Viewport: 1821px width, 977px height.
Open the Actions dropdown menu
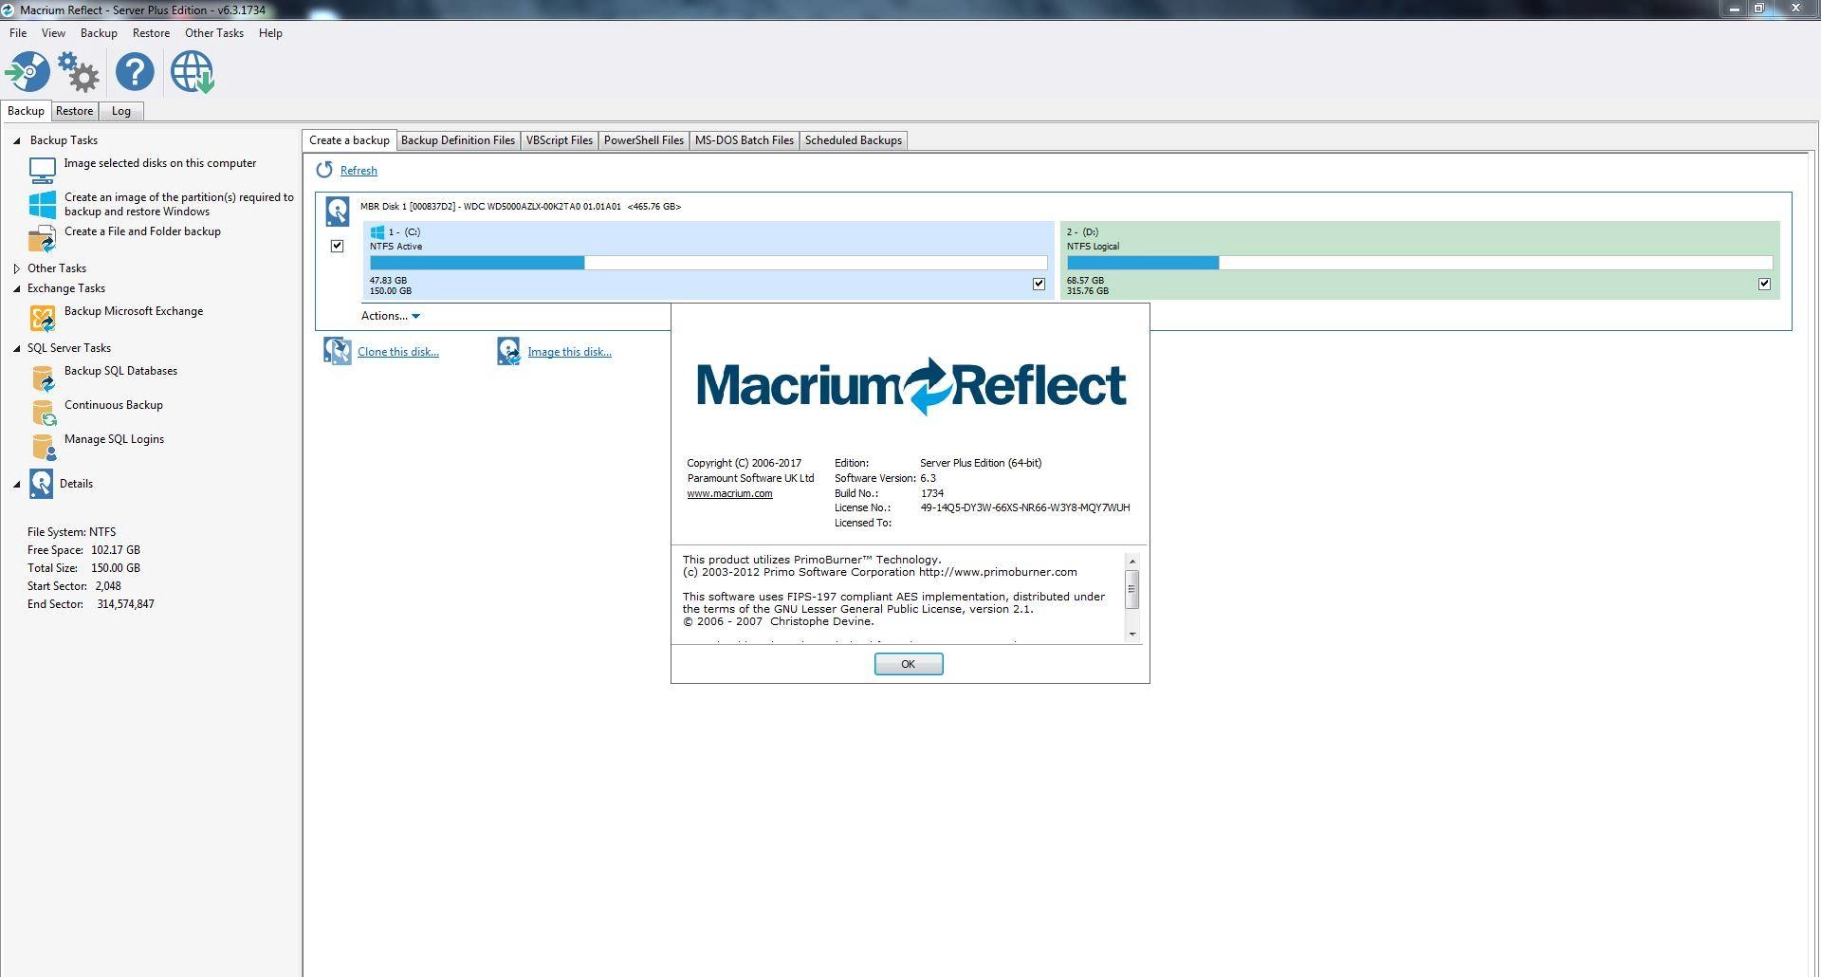[390, 316]
